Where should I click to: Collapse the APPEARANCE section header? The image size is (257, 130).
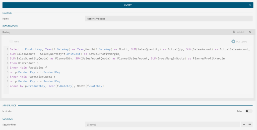pyautogui.click(x=10, y=106)
